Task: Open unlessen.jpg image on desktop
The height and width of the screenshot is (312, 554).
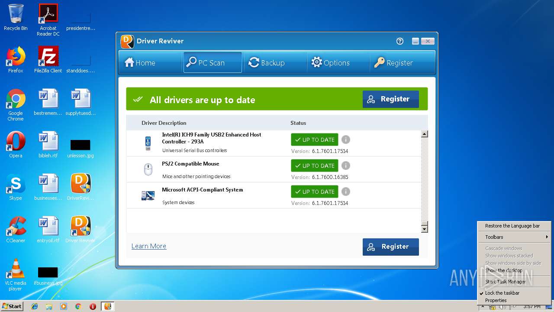Action: 81,148
